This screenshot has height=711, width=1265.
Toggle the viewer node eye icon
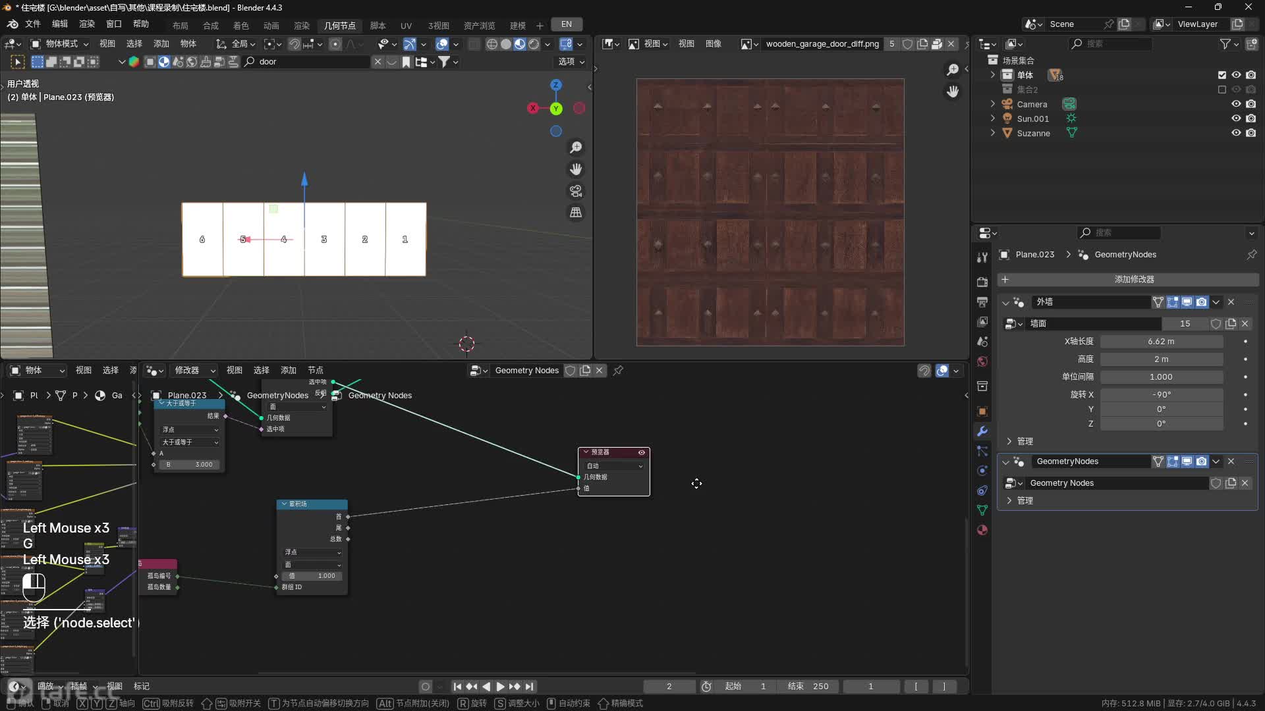pyautogui.click(x=641, y=452)
